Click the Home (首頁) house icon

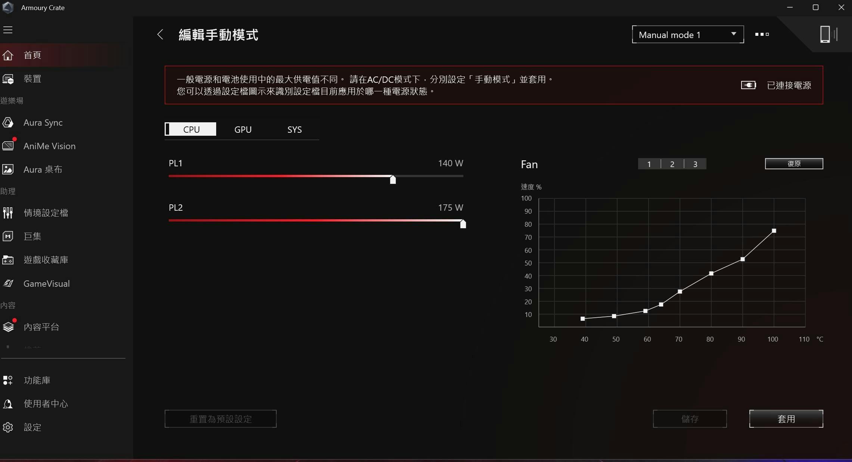pyautogui.click(x=8, y=55)
